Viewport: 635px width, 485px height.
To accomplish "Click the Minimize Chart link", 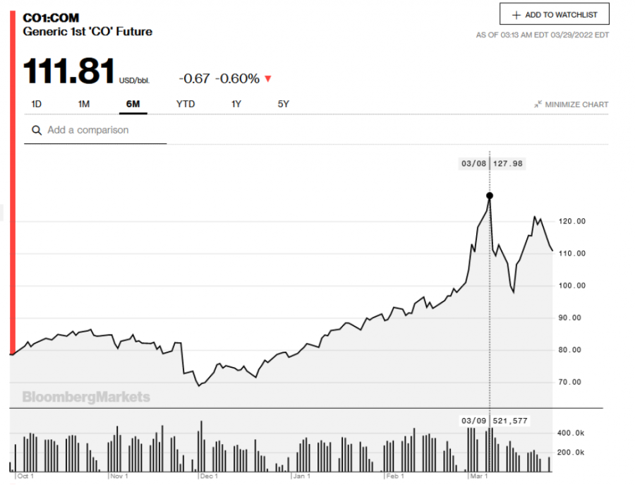I will [x=576, y=104].
